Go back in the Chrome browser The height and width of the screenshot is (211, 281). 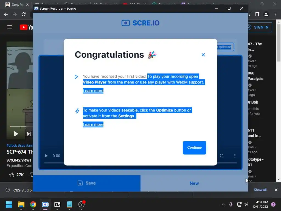tap(6, 14)
